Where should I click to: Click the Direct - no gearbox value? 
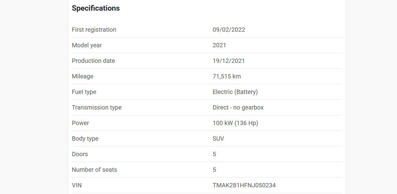click(238, 107)
